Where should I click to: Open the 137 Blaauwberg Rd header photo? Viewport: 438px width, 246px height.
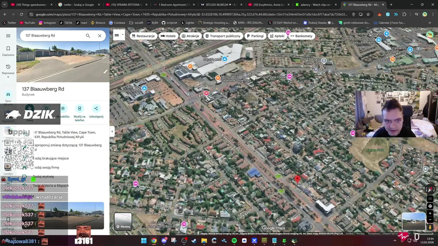pyautogui.click(x=63, y=62)
